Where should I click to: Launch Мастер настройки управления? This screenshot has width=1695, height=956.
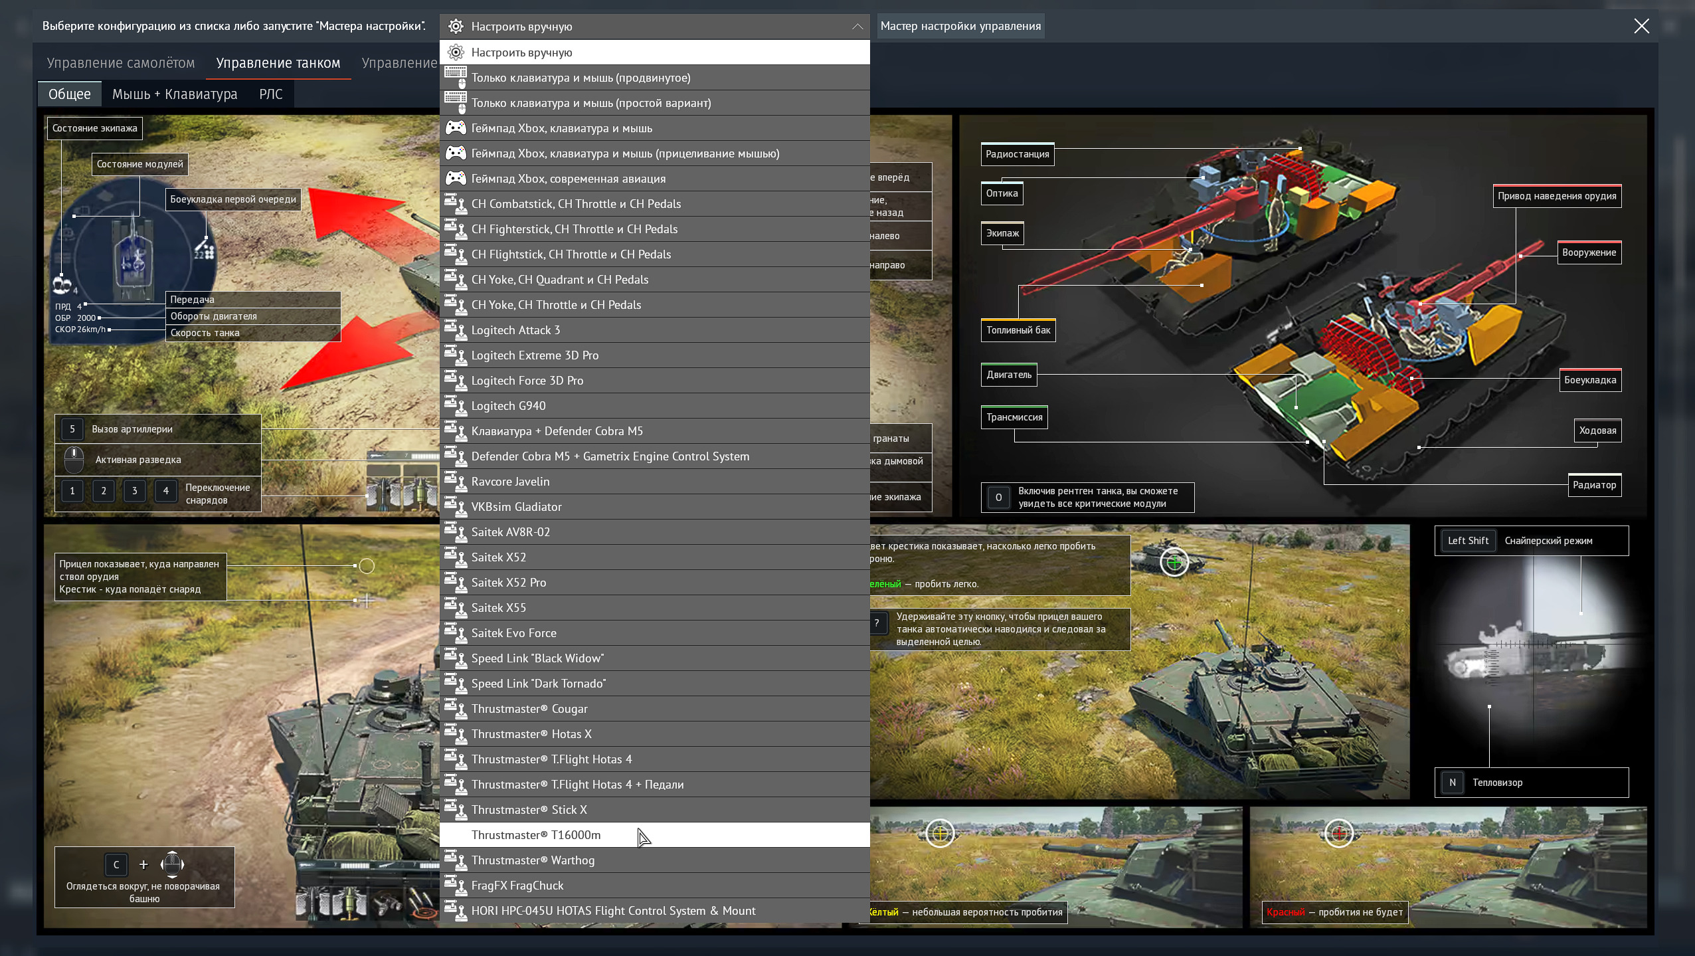pyautogui.click(x=960, y=26)
